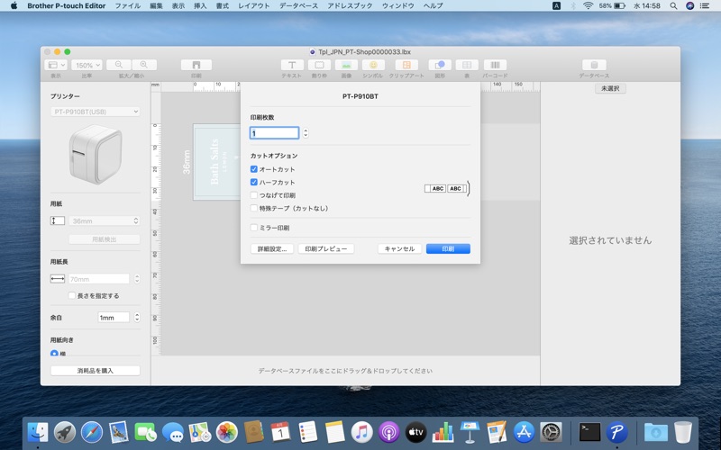Image resolution: width=721 pixels, height=450 pixels.
Task: Open P-touch Editor icon in the Dock
Action: click(616, 432)
